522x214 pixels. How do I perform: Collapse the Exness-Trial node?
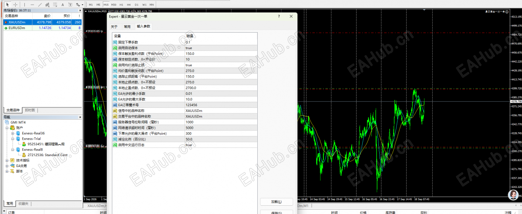(x=13, y=138)
